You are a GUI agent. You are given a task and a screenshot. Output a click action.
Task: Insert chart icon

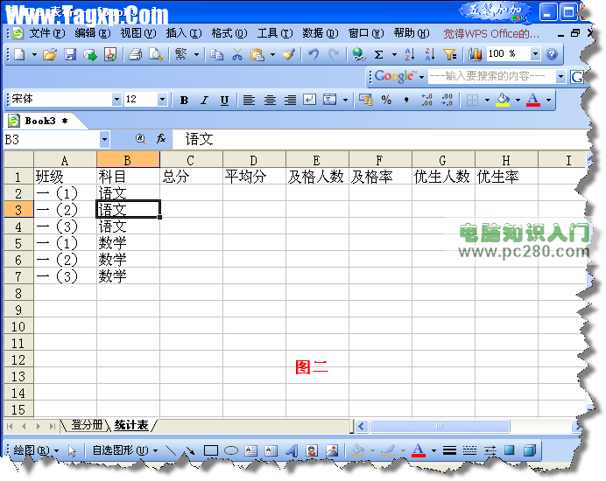tap(476, 54)
